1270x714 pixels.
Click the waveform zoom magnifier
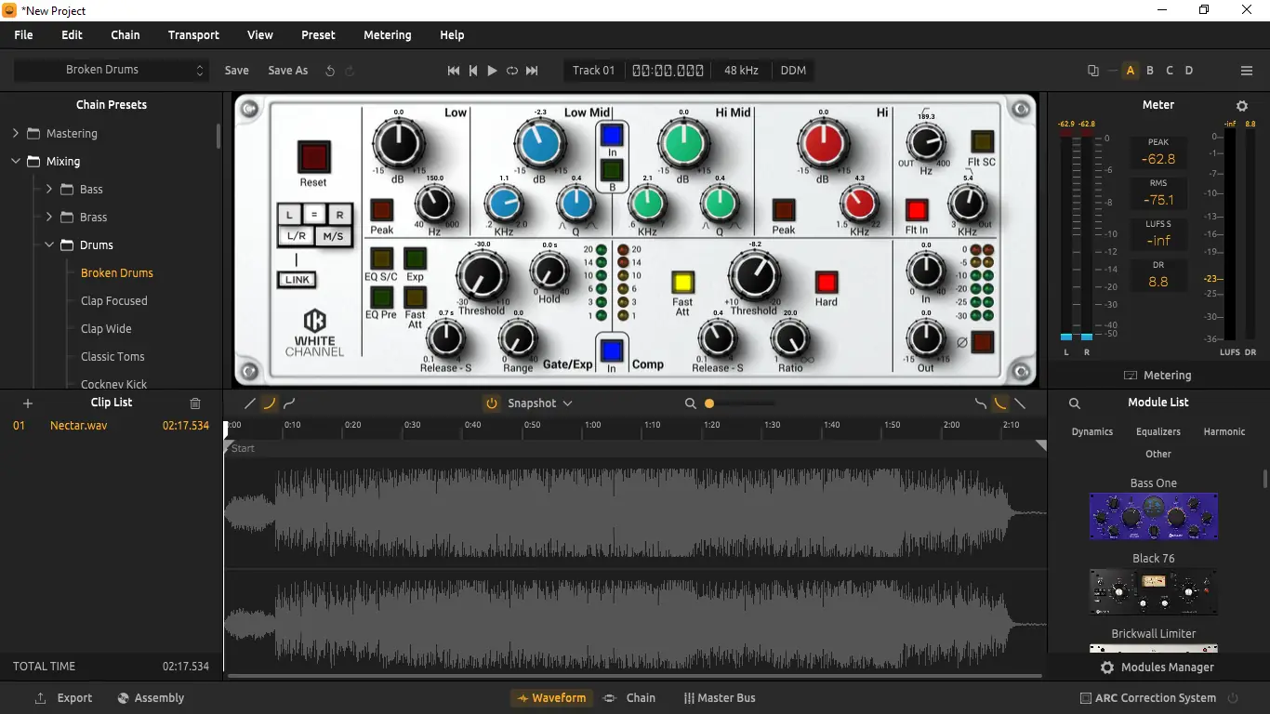[690, 403]
